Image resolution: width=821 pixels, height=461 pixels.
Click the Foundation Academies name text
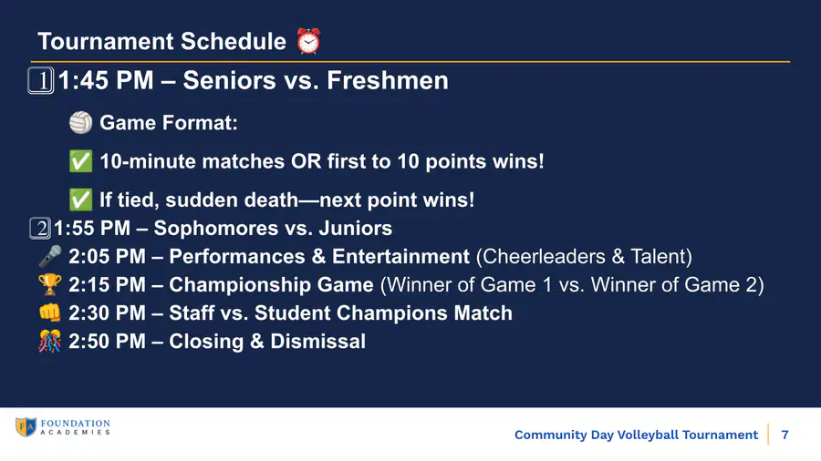click(76, 427)
